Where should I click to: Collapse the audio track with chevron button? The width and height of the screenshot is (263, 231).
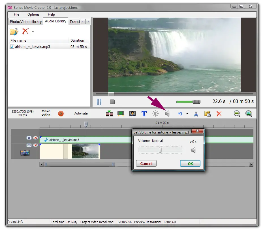point(29,138)
